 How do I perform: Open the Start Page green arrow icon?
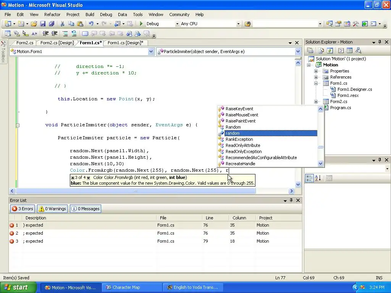[x=365, y=24]
